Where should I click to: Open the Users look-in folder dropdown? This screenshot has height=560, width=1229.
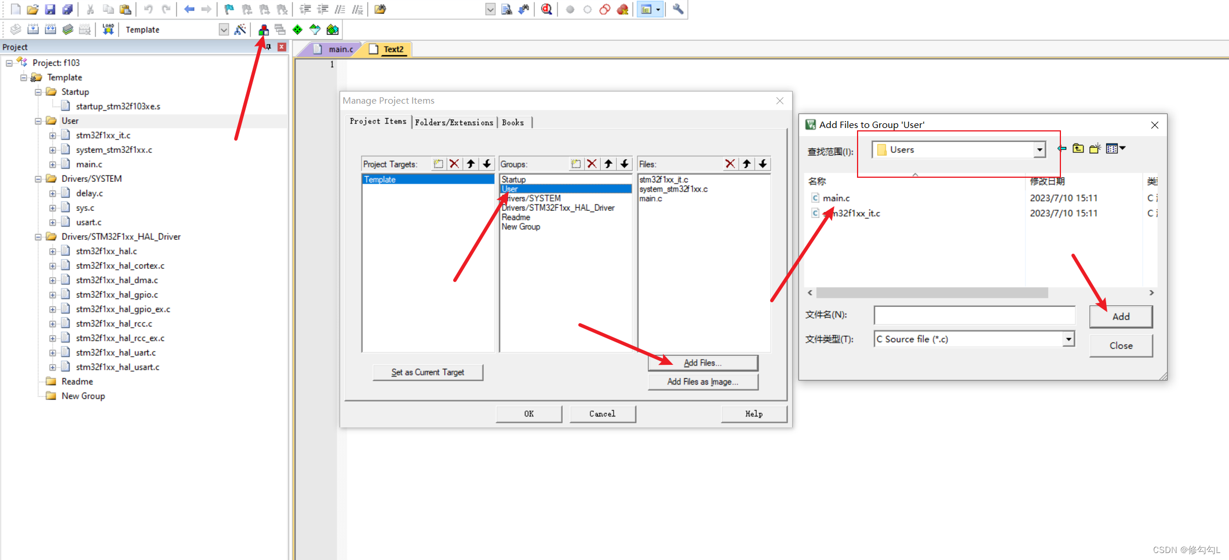point(1040,150)
